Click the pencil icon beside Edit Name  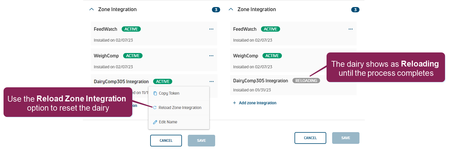155,122
